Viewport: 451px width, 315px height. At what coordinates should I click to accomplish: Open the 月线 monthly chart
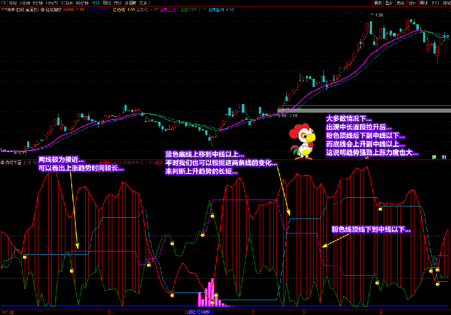tap(119, 3)
